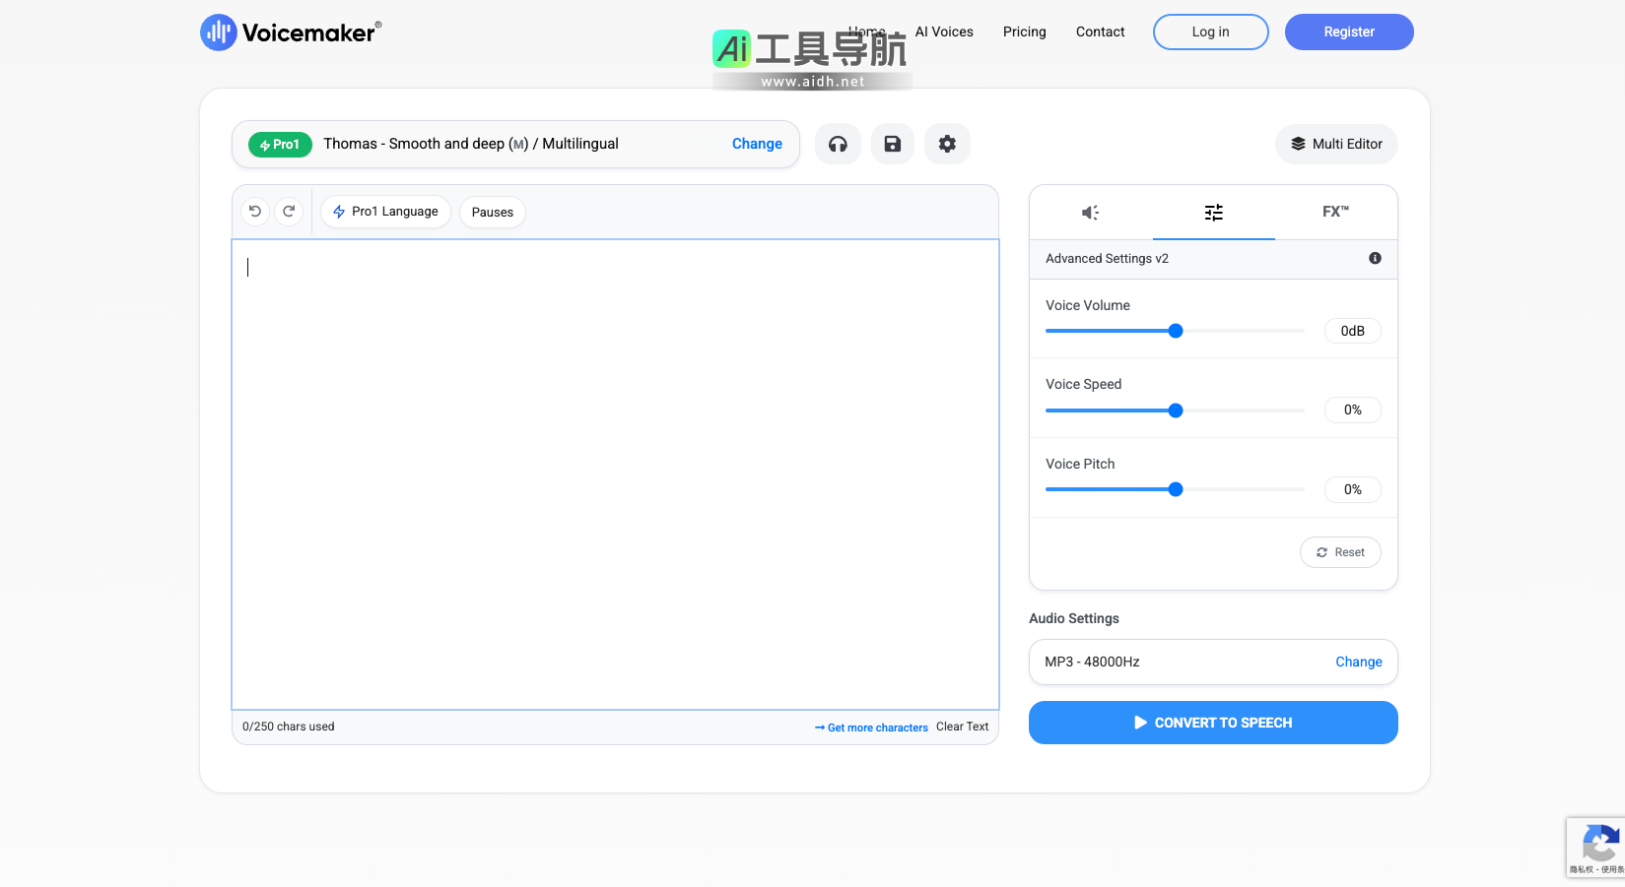Click the redo arrow icon
Viewport: 1625px width, 887px height.
pos(289,211)
